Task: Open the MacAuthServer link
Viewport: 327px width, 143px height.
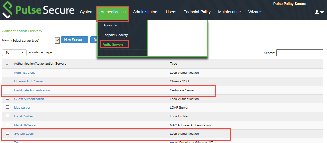Action: pos(25,125)
